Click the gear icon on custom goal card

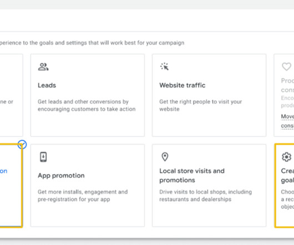point(286,157)
